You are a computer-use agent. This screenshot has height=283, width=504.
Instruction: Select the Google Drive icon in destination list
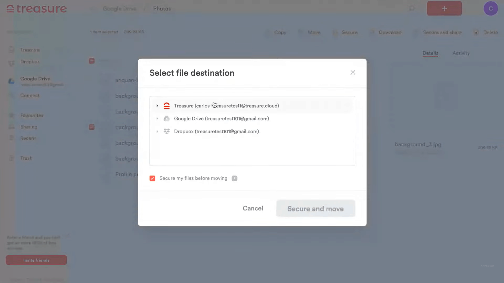167,118
